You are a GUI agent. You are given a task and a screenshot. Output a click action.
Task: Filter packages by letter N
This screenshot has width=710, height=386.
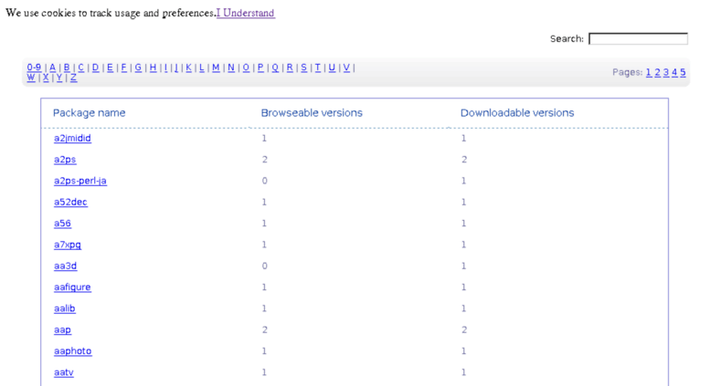pyautogui.click(x=231, y=68)
